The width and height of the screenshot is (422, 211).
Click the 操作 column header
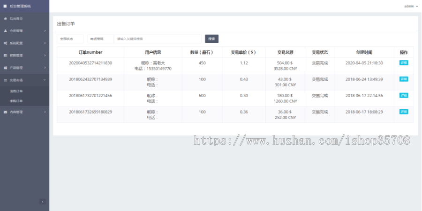[x=404, y=52]
